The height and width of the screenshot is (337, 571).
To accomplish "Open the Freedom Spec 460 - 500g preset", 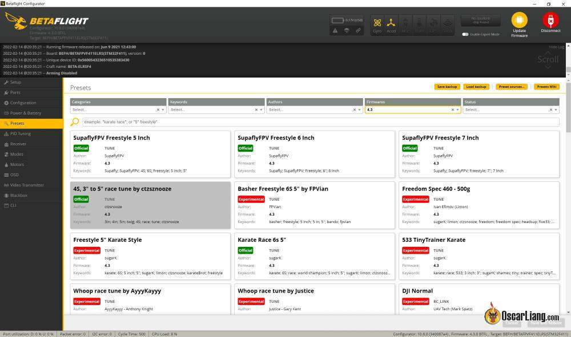I will point(479,205).
